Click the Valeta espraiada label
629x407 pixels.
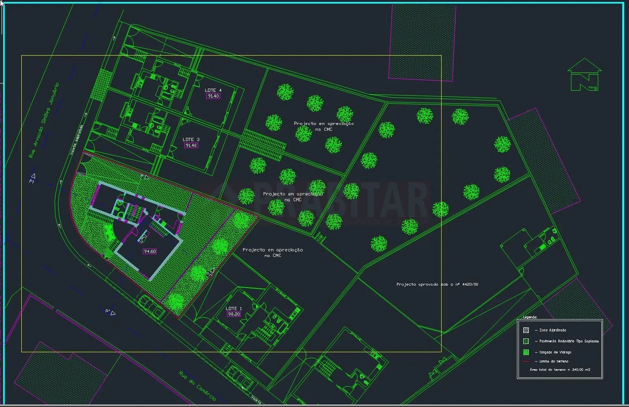[x=76, y=140]
